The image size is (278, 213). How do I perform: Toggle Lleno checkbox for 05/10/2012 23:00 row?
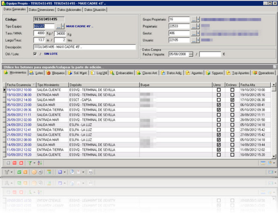click(219, 105)
